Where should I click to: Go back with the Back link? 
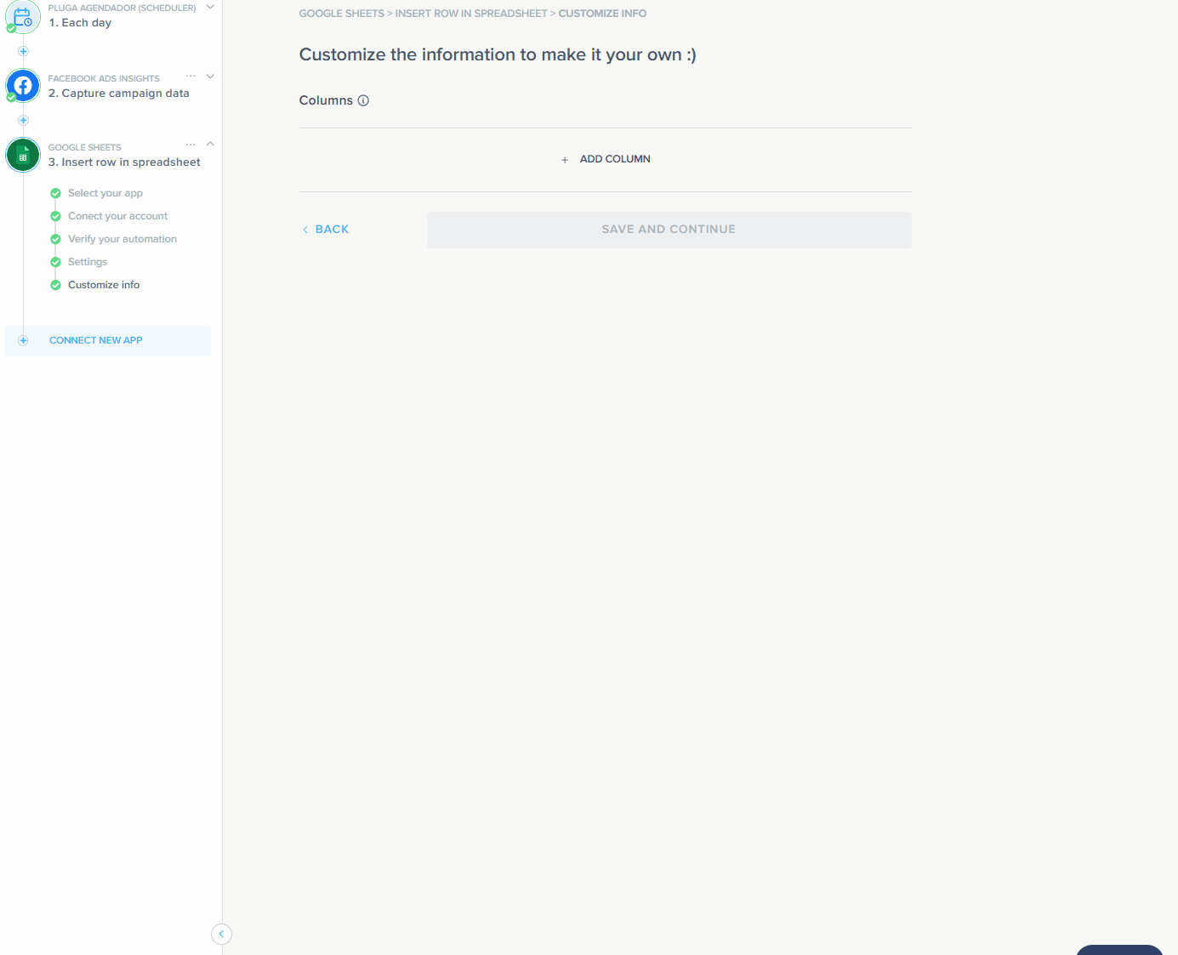point(326,230)
